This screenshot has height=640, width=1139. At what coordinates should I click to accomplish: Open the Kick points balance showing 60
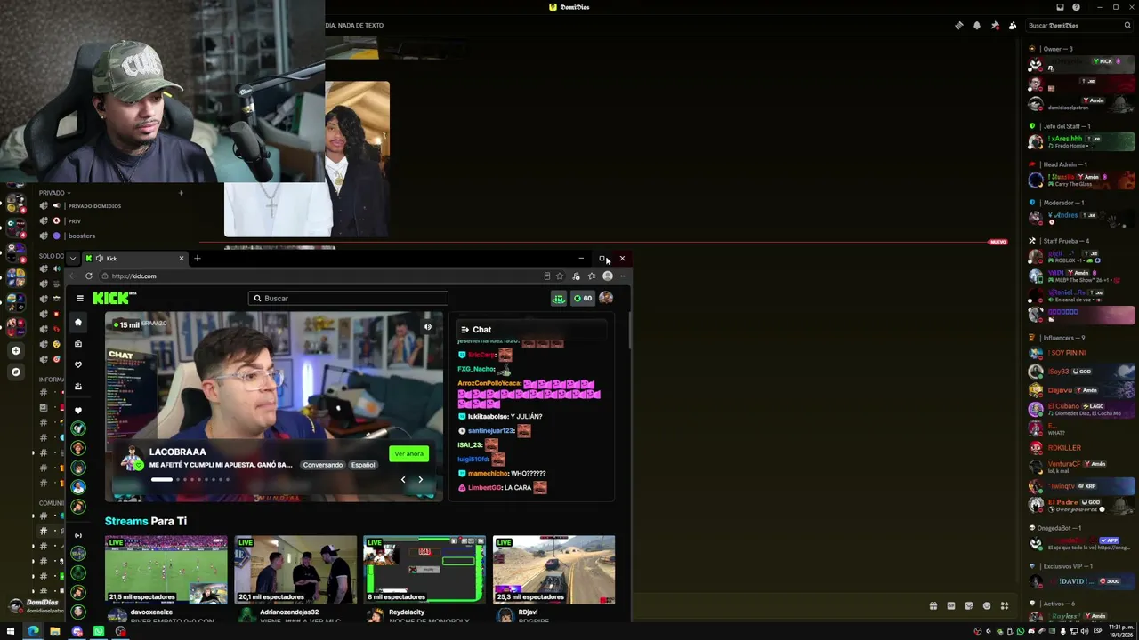(x=583, y=299)
